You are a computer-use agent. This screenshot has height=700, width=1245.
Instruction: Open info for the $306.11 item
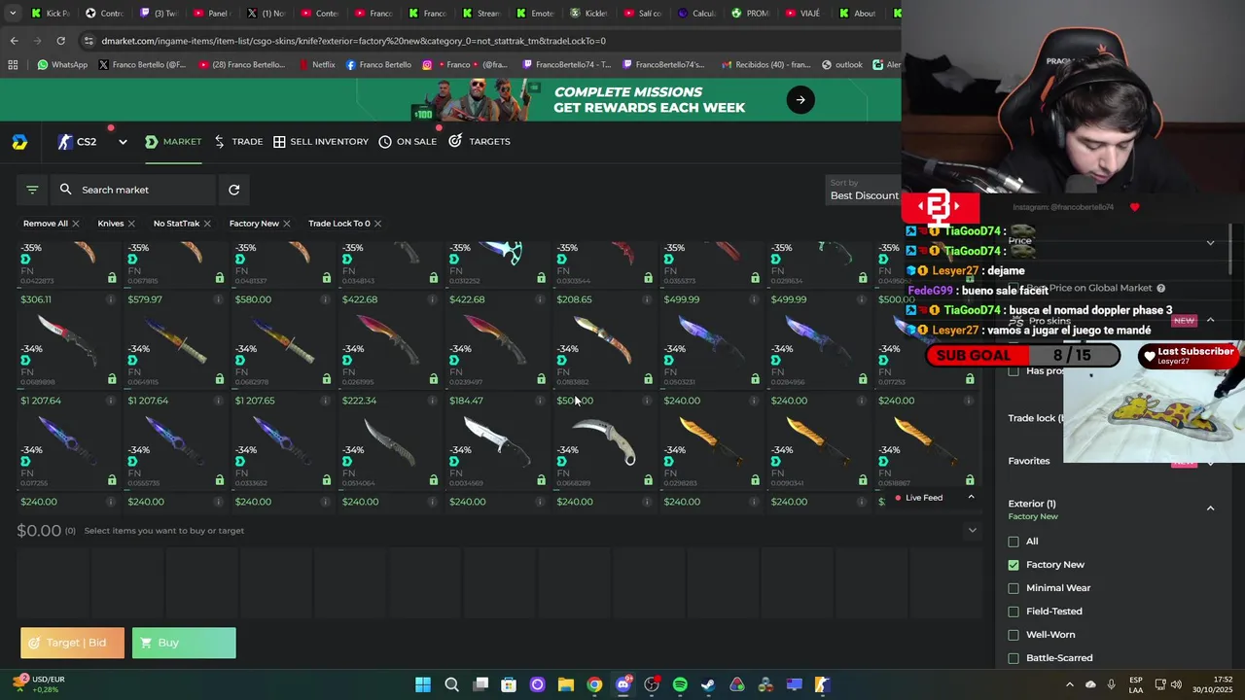point(111,299)
